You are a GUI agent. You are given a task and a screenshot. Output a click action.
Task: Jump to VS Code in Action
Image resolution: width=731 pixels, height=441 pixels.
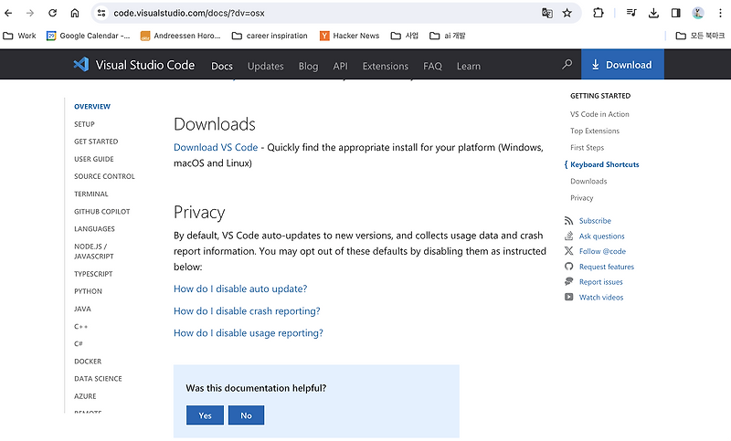point(599,114)
